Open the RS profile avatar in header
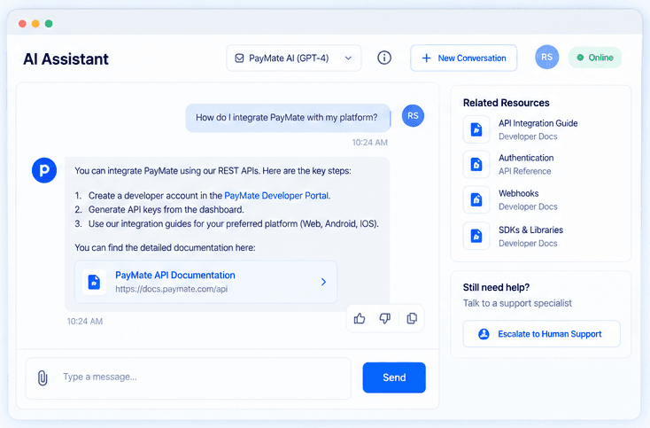Screen dimensions: 650x428 point(546,58)
